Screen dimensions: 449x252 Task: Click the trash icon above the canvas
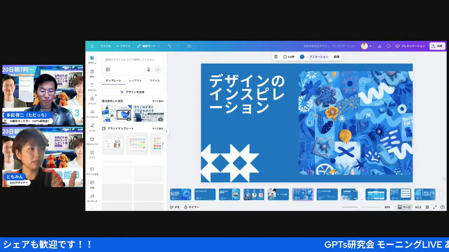tap(276, 57)
